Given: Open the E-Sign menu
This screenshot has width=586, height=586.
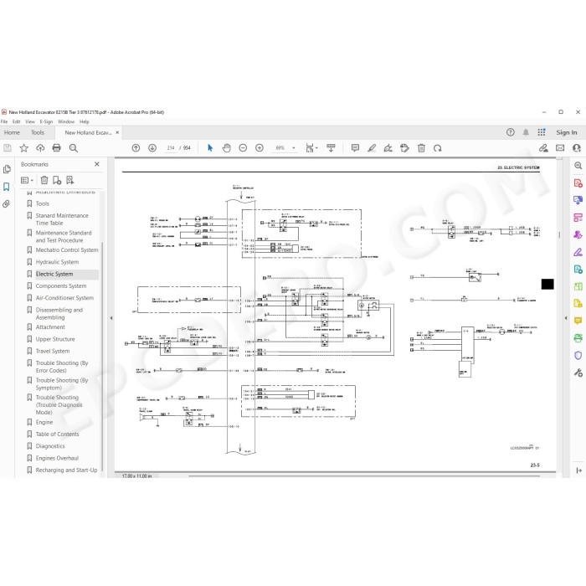Looking at the screenshot, I should [46, 122].
